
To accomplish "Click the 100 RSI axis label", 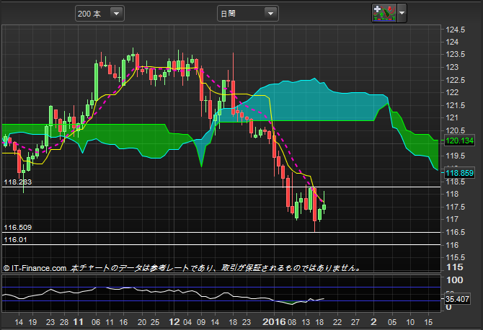I will coord(455,280).
